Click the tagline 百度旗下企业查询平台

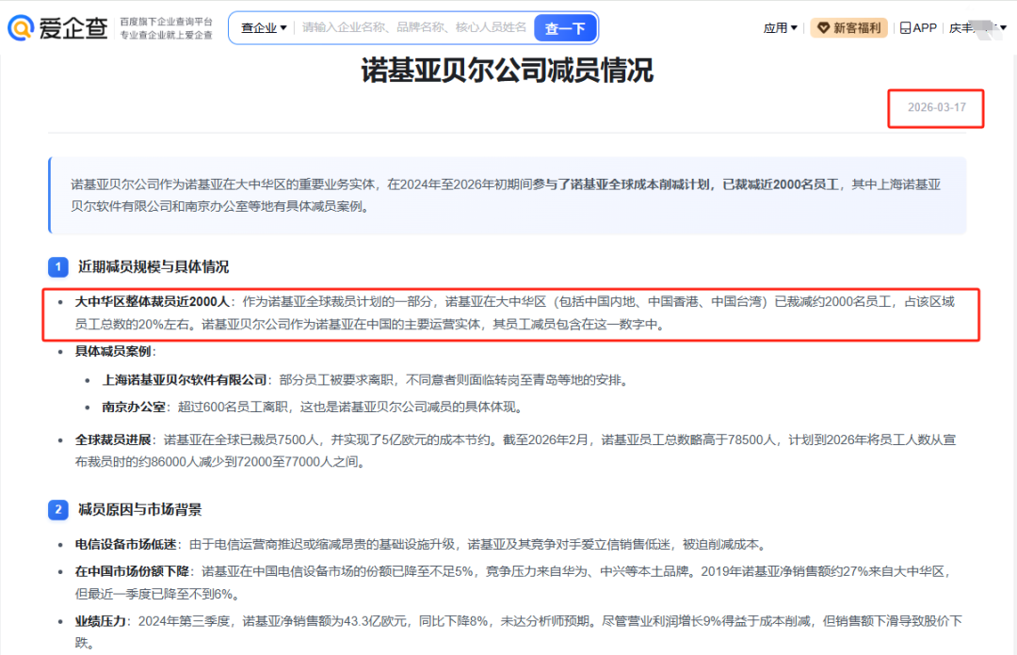click(166, 22)
